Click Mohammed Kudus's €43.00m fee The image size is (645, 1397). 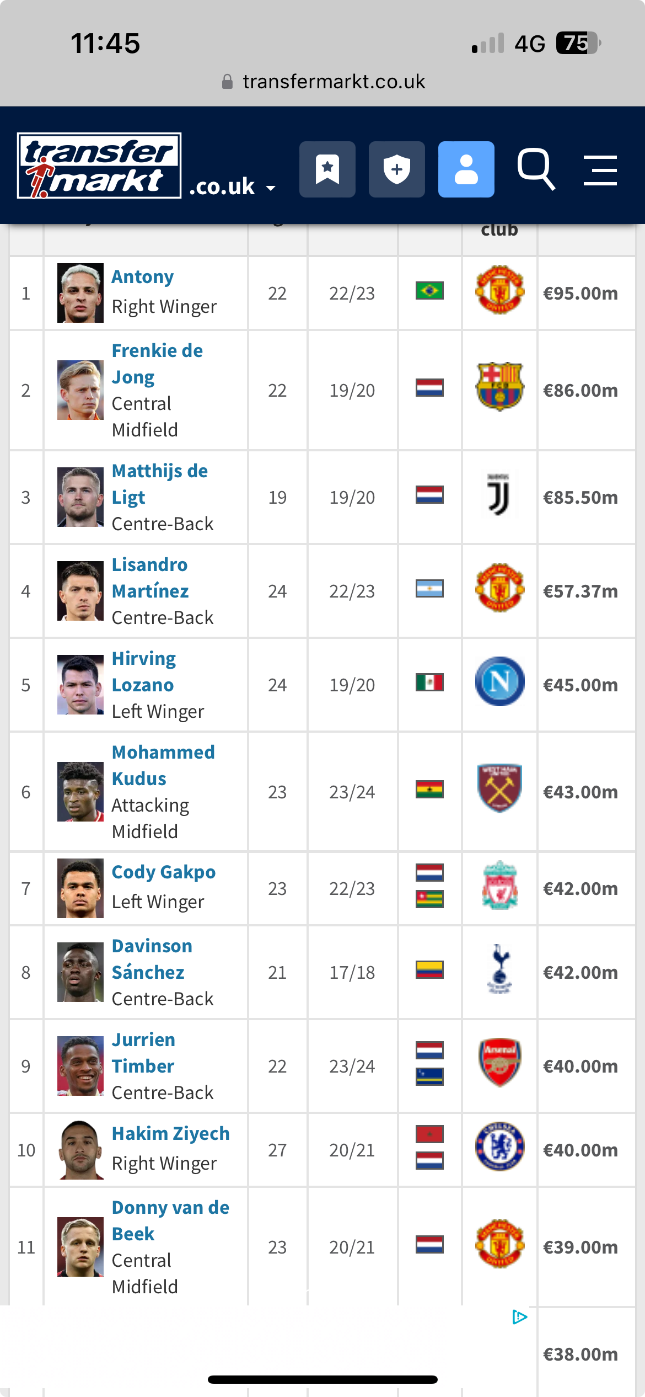pos(580,792)
